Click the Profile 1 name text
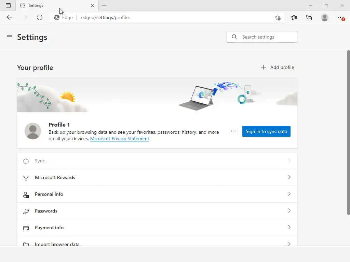This screenshot has height=262, width=350. coord(59,125)
